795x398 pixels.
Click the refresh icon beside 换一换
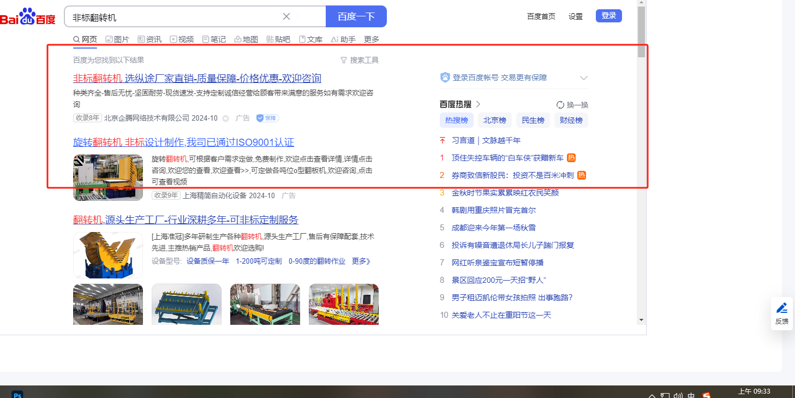(x=560, y=105)
